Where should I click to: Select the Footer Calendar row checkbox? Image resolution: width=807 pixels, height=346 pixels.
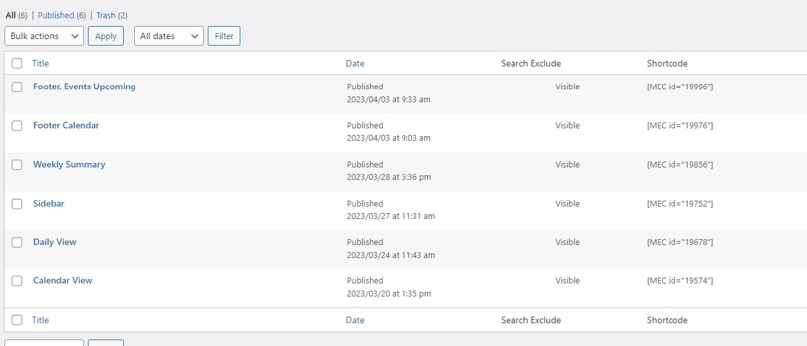click(x=17, y=126)
